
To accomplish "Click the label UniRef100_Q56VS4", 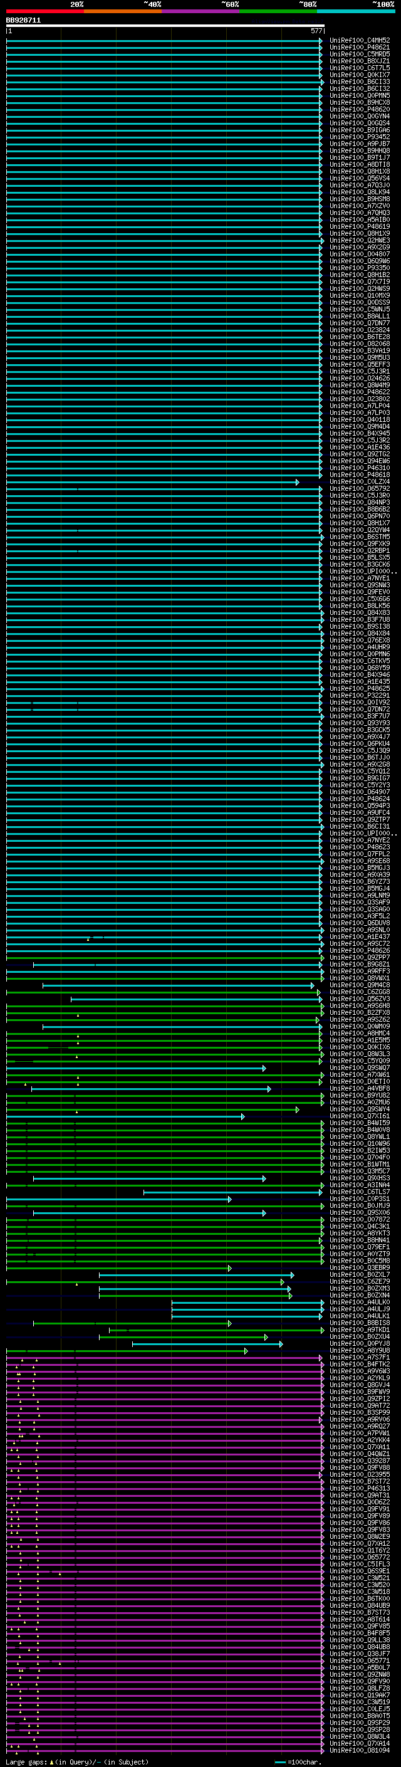I will pos(360,179).
